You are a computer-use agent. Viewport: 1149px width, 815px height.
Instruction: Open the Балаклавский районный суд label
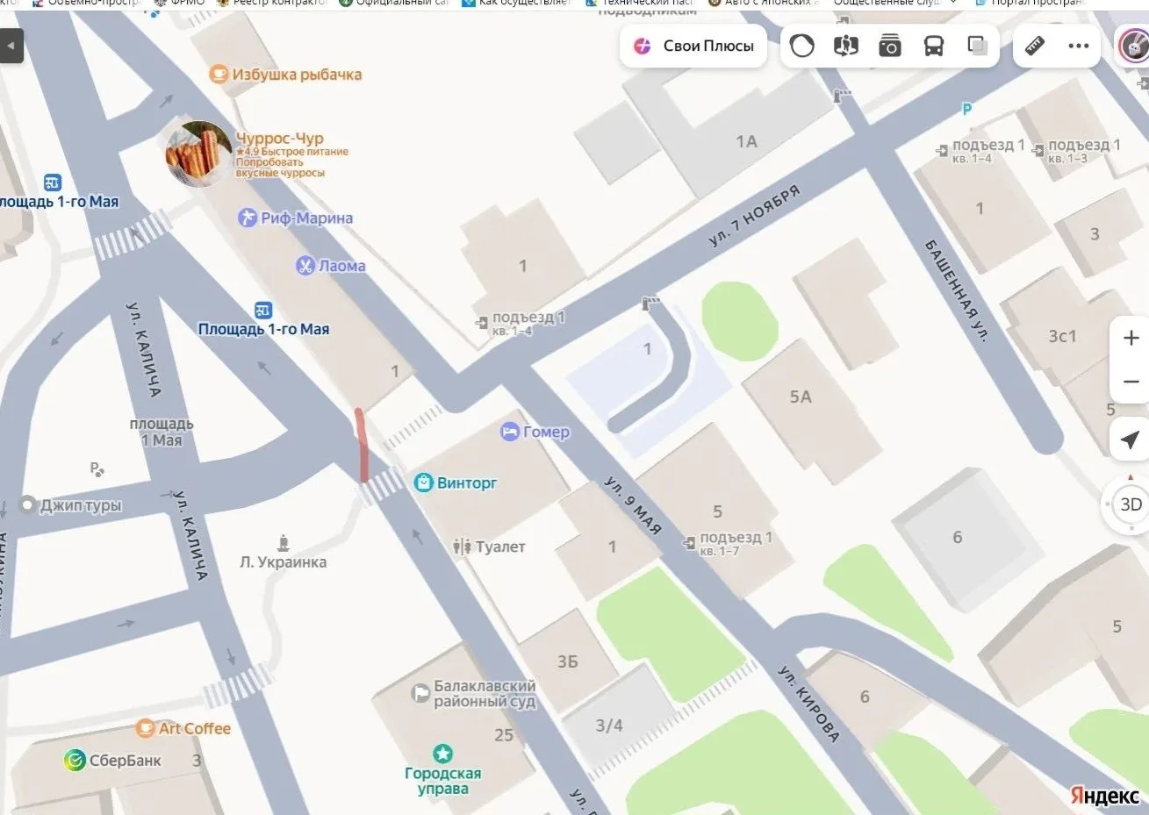pos(484,693)
